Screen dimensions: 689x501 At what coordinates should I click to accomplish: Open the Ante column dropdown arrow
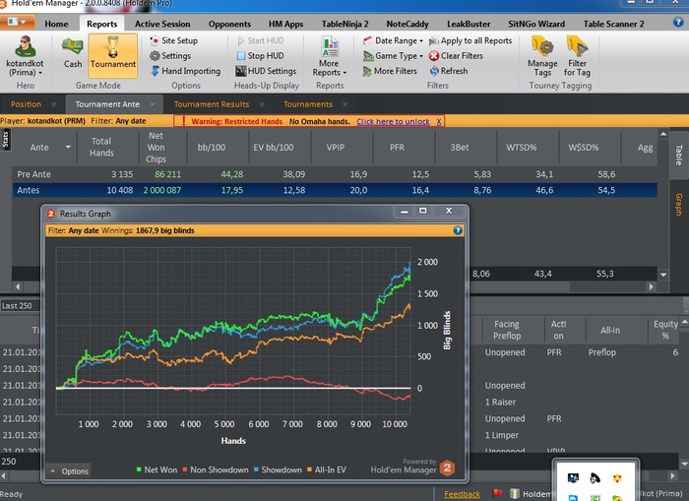[x=68, y=148]
